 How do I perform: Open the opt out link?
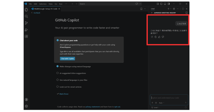(117, 107)
